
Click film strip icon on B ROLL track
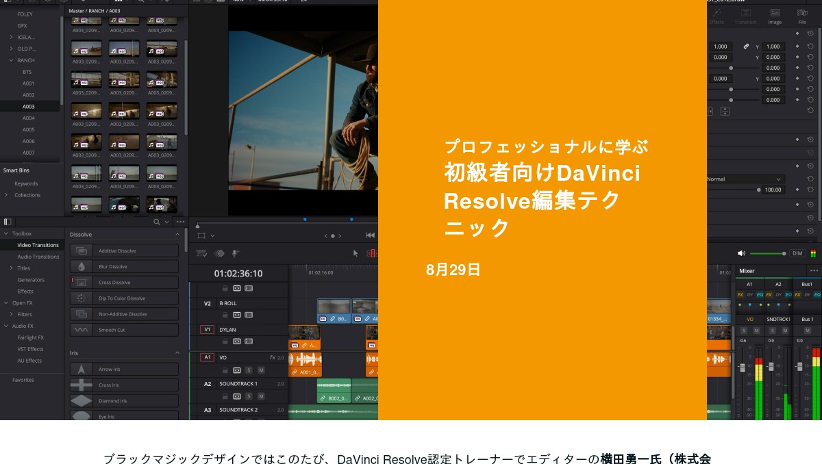249,315
